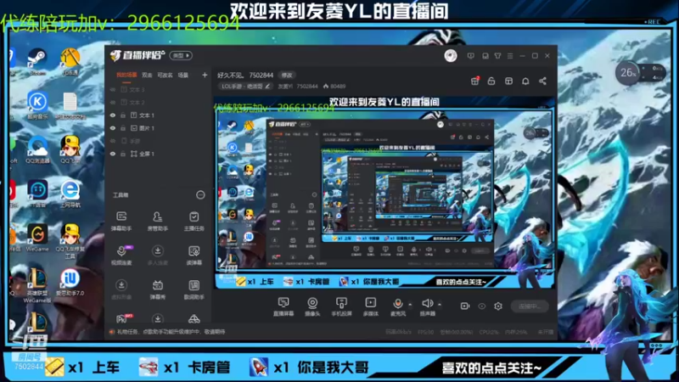This screenshot has width=679, height=382.
Task: Add a 多媒体 media source
Action: coord(371,306)
